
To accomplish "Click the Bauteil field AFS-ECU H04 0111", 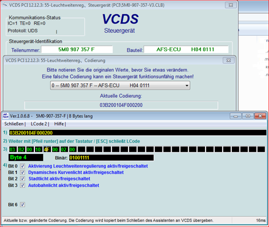I will pyautogui.click(x=186, y=49).
